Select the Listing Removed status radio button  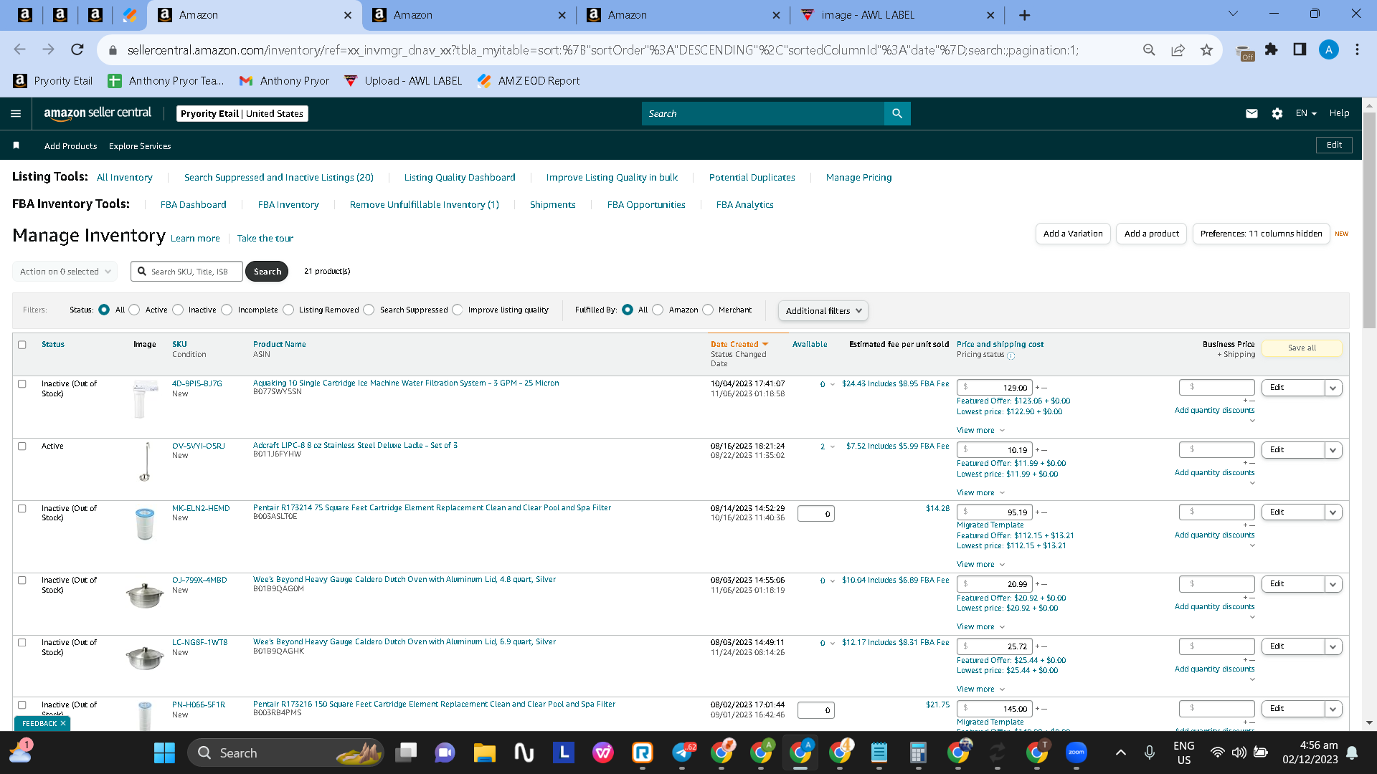coord(288,310)
